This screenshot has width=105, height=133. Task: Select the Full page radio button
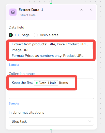tap(11, 35)
